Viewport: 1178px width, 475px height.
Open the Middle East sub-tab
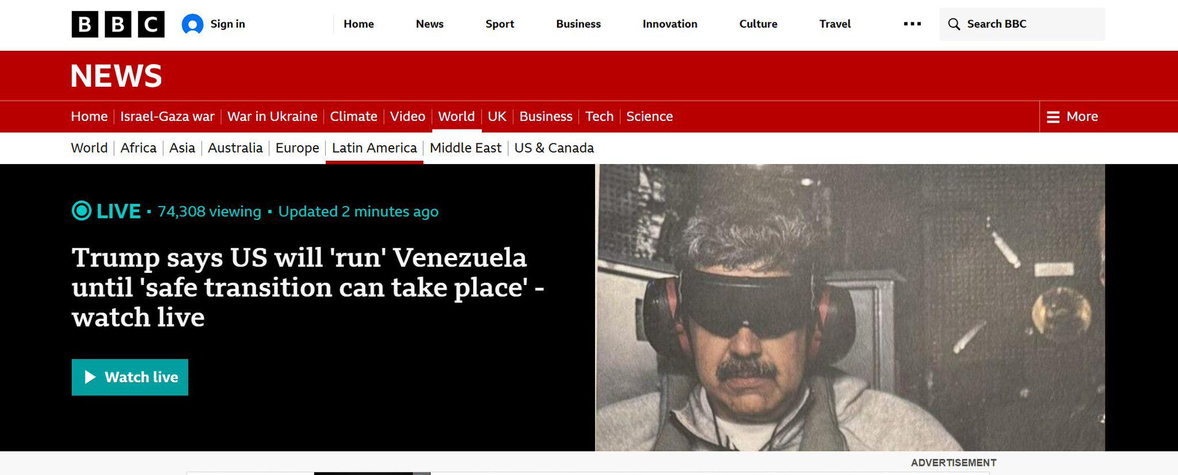[466, 148]
